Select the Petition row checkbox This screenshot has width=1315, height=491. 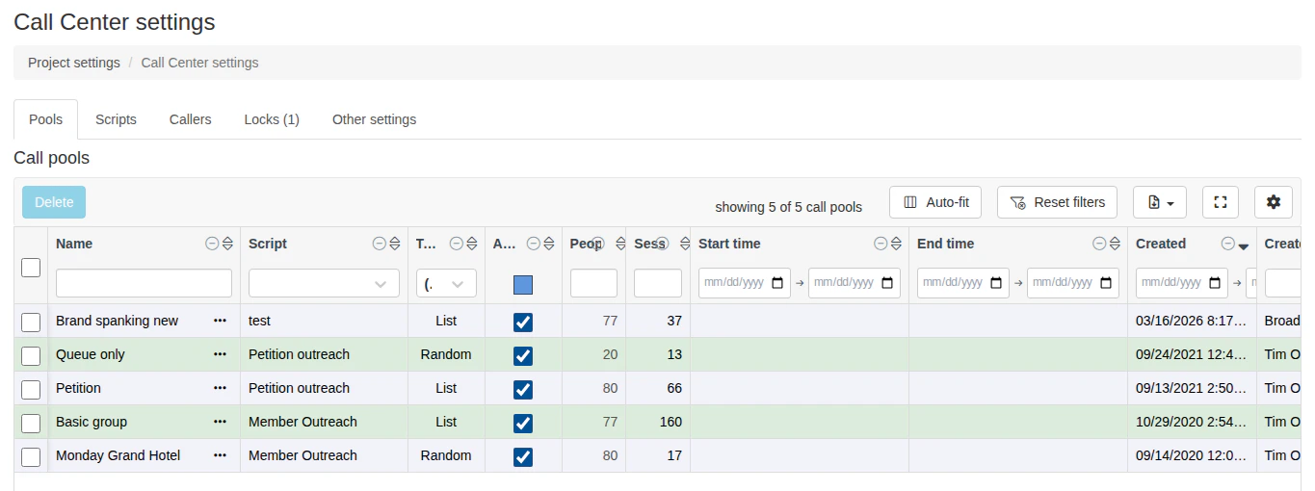point(31,389)
